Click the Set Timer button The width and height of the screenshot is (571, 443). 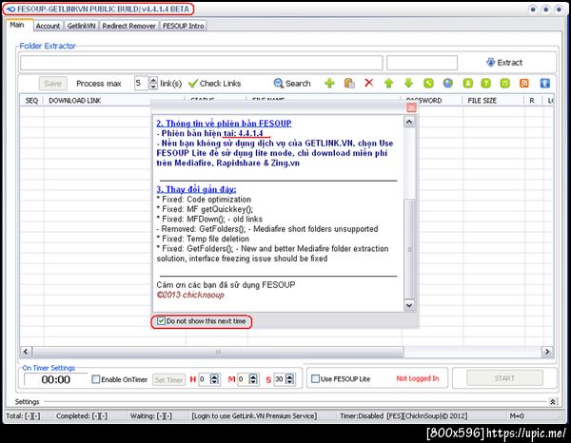tap(168, 380)
